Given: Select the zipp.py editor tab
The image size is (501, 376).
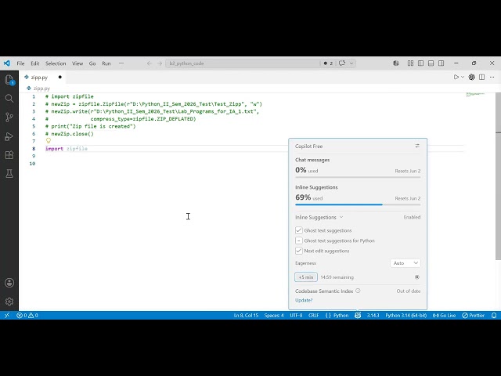Looking at the screenshot, I should [x=43, y=77].
